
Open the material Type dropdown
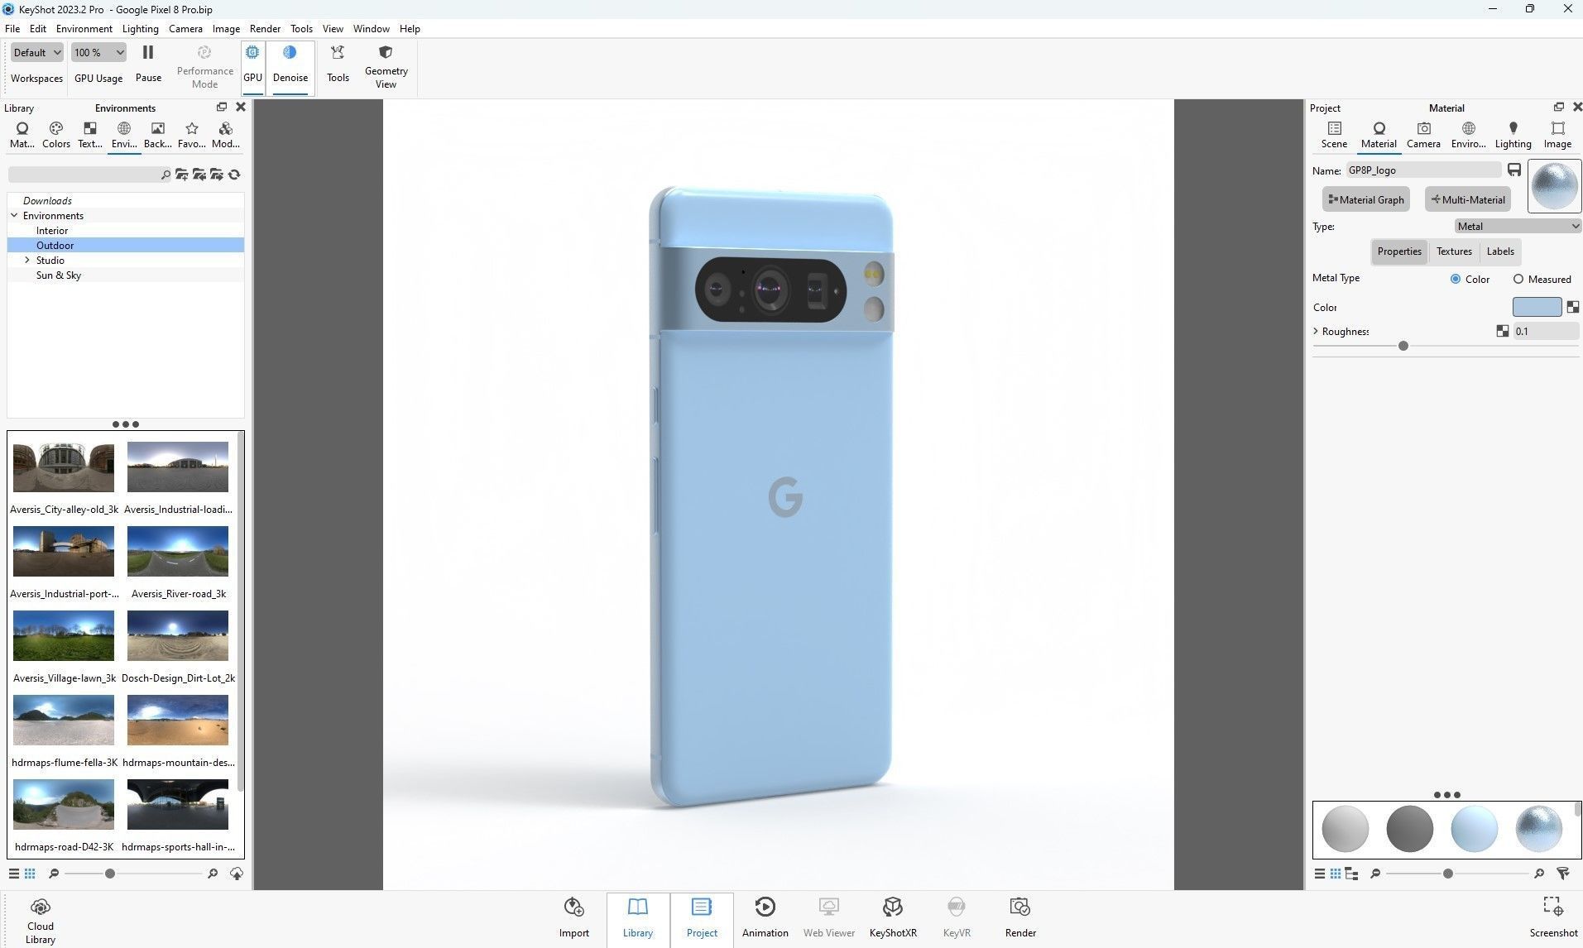click(1518, 226)
